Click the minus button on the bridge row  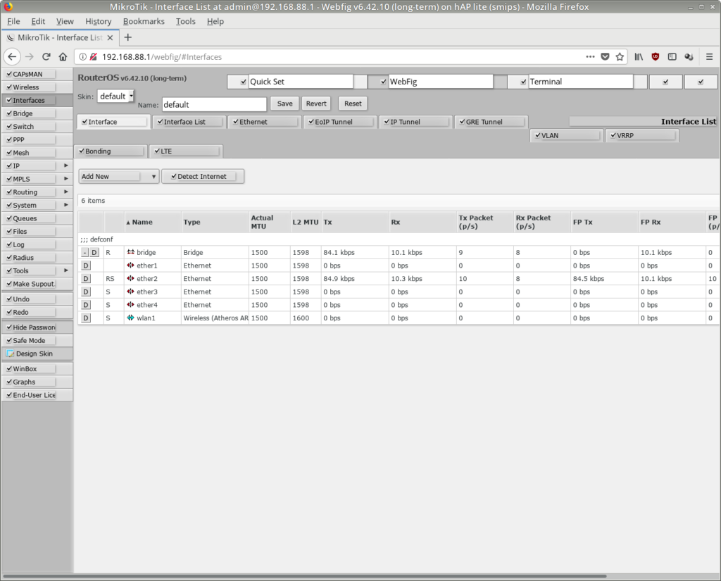(85, 252)
